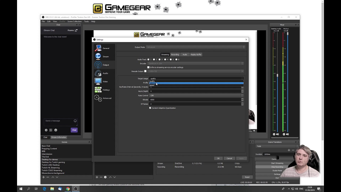Open Chrome from the Windows taskbar
The image size is (341, 192).
pyautogui.click(x=68, y=189)
